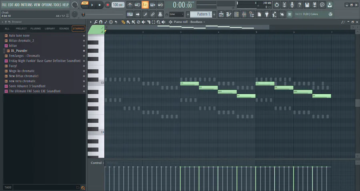
Task: Save project with the floppy disk icon
Action: (x=307, y=4)
